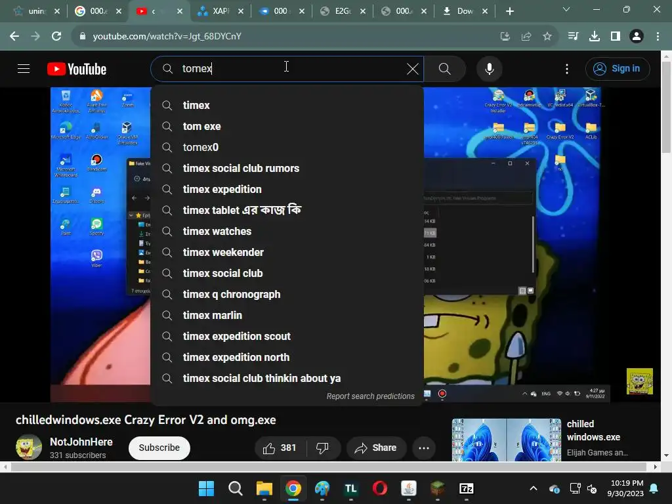The image size is (672, 504).
Task: Open the Chrome three-dot menu
Action: pyautogui.click(x=658, y=36)
